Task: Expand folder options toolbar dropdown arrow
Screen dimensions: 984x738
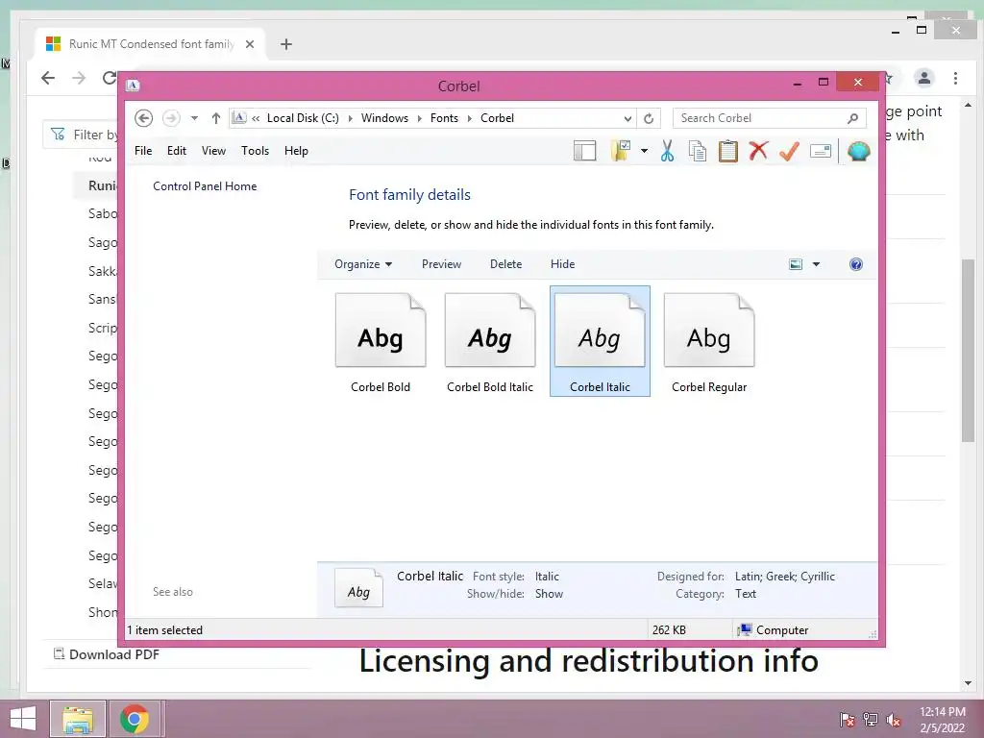Action: [644, 151]
